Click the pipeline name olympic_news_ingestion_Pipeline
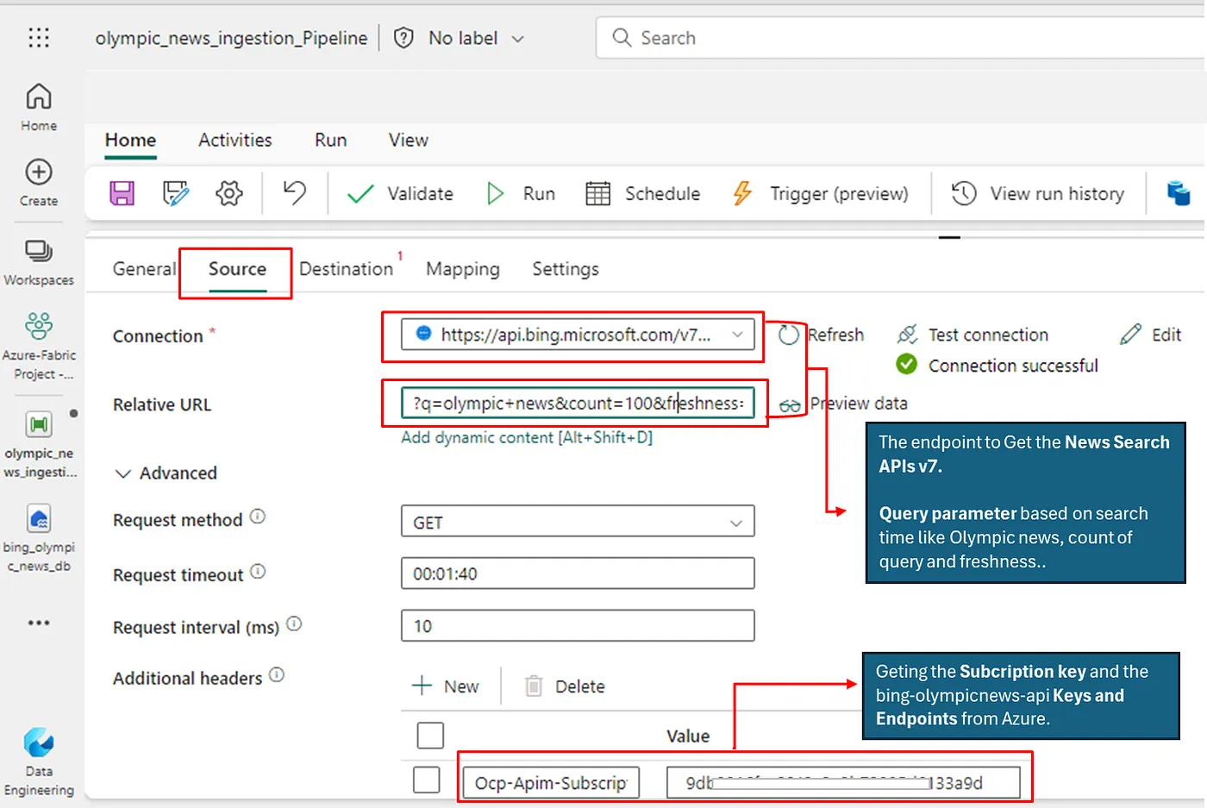 tap(231, 38)
